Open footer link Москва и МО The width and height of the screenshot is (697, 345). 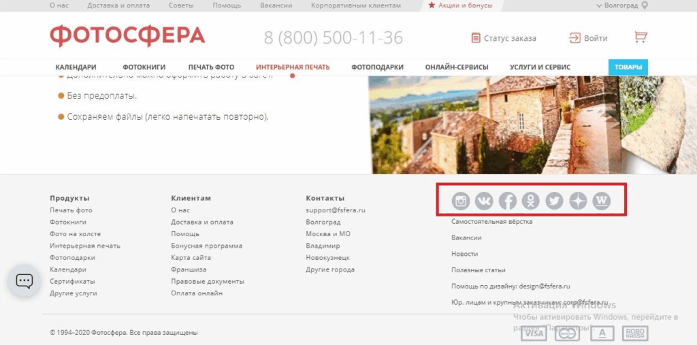(328, 234)
